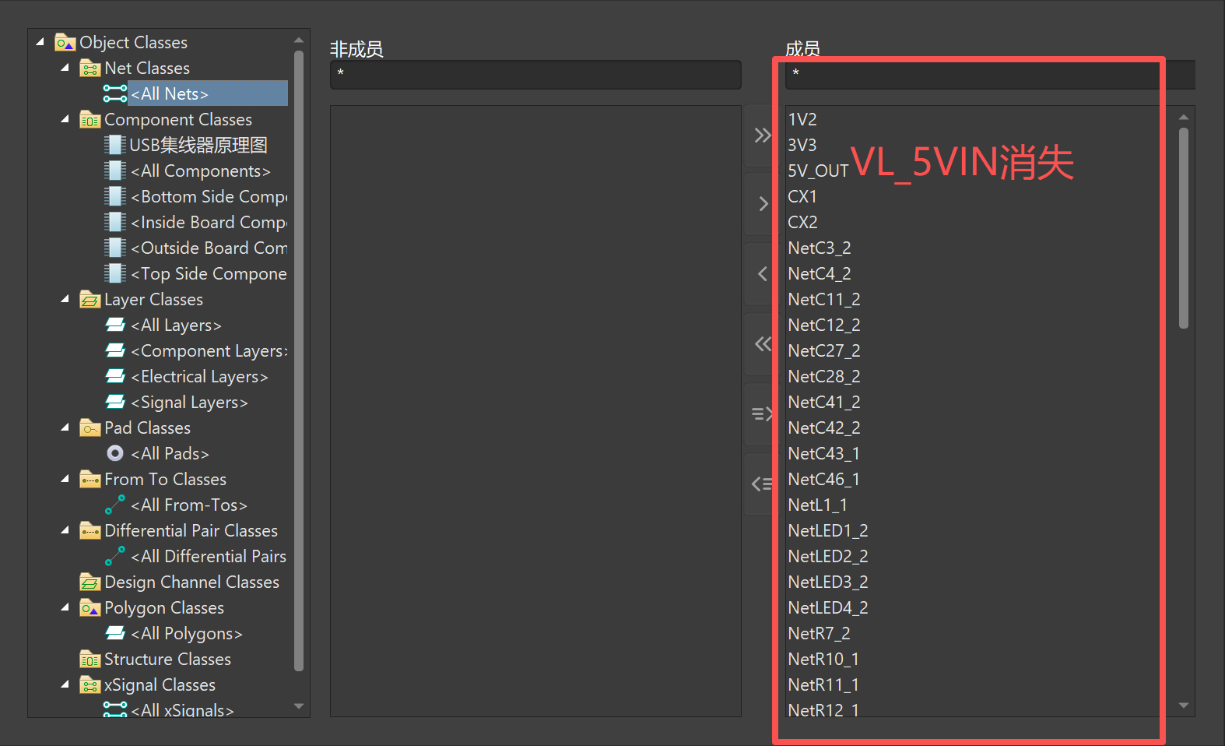This screenshot has width=1225, height=746.
Task: Click the All Differential Pairs icon
Action: (x=115, y=556)
